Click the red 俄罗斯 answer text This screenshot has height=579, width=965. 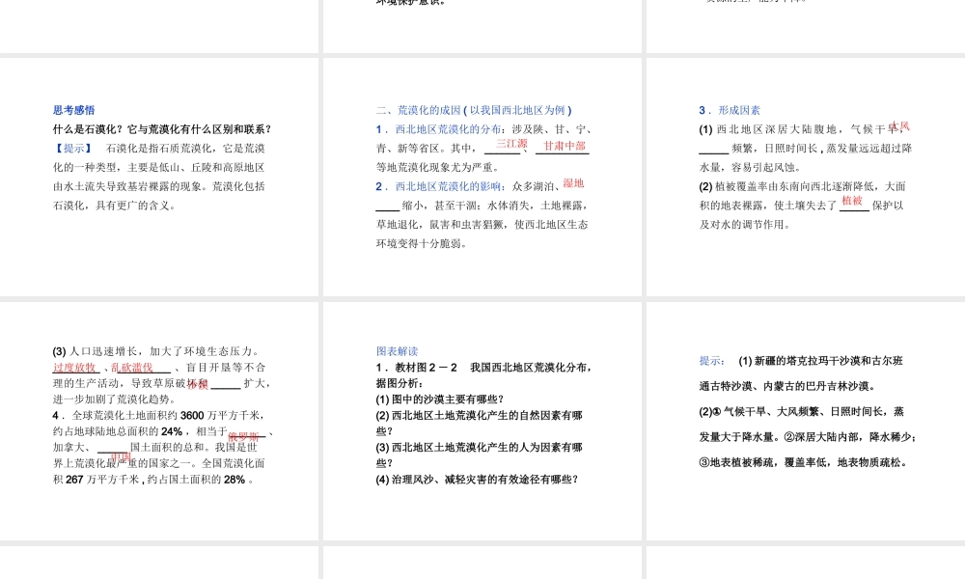click(x=244, y=437)
